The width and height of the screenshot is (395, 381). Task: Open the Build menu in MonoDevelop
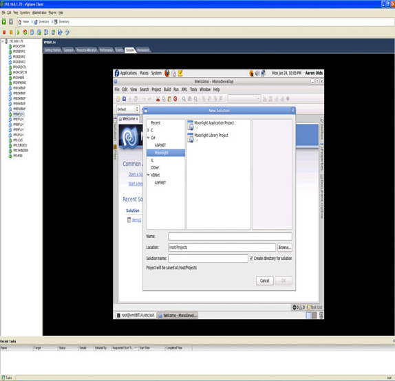167,89
